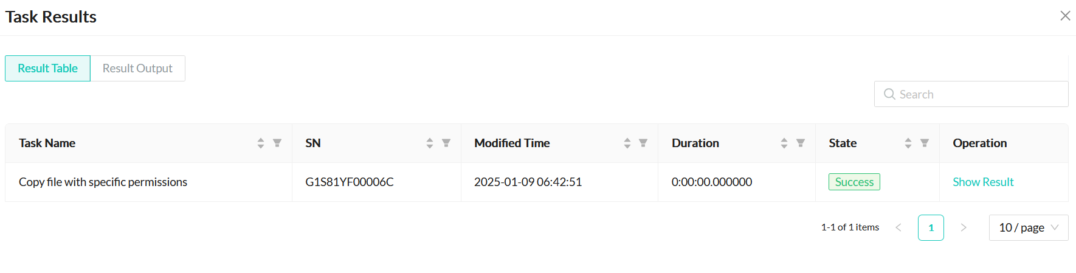The image size is (1076, 273).
Task: Sort table by SN column
Action: pos(430,143)
